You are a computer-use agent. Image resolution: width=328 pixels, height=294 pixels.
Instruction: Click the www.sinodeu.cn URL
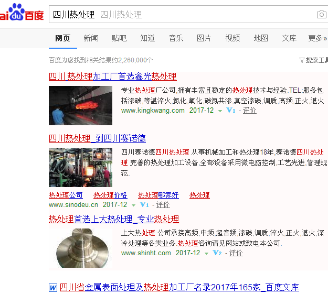pyautogui.click(x=73, y=204)
